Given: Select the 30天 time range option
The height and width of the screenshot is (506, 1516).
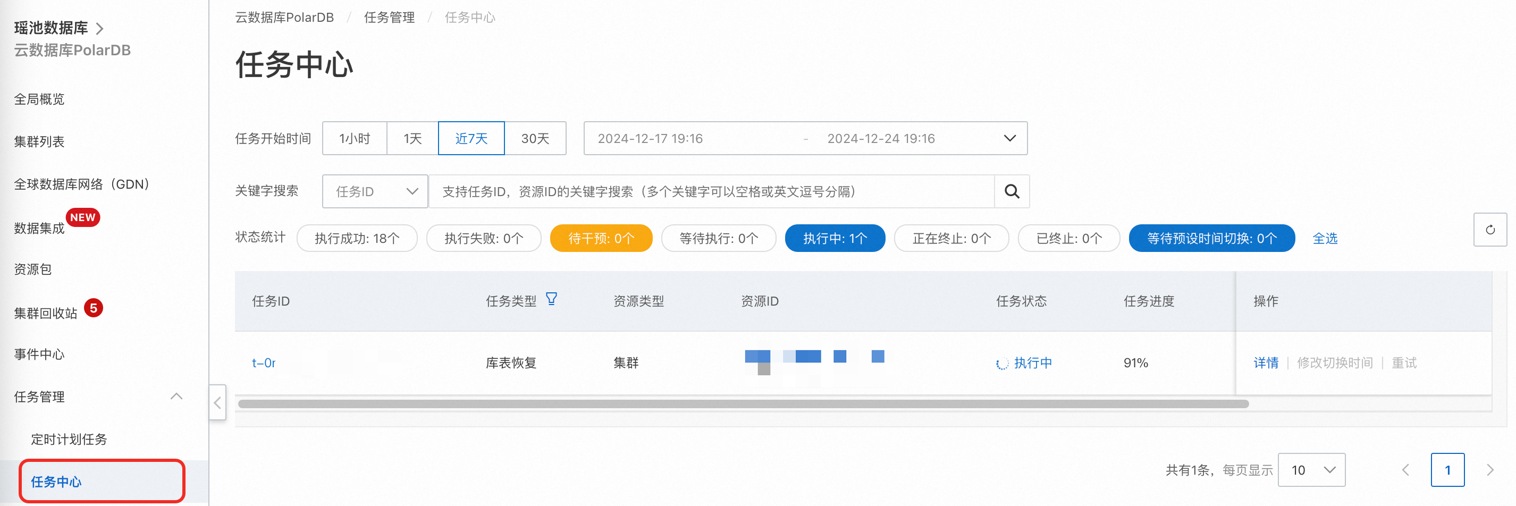Looking at the screenshot, I should (x=535, y=138).
